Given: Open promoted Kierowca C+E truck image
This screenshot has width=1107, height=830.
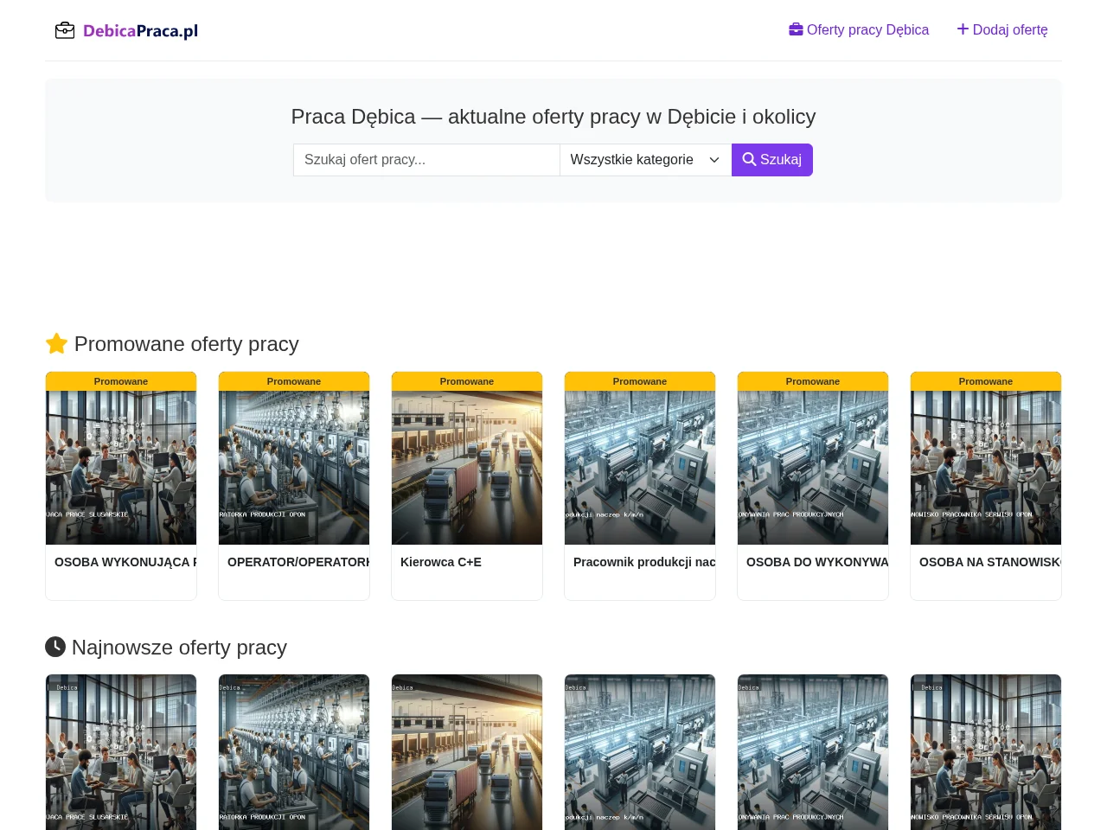Looking at the screenshot, I should click(467, 468).
